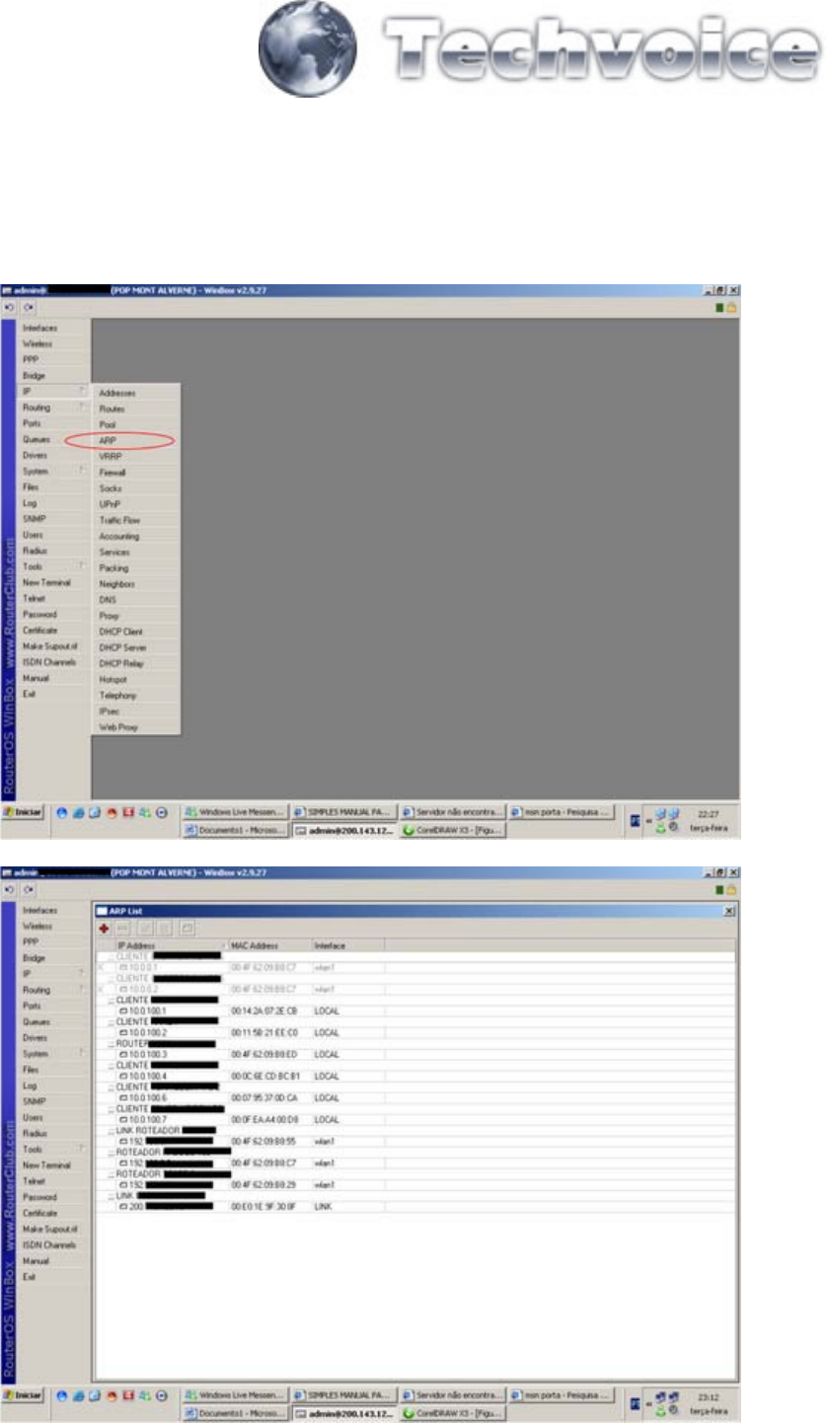Click the red plus Add icon in ARP List
826x1423 pixels.
tap(105, 929)
